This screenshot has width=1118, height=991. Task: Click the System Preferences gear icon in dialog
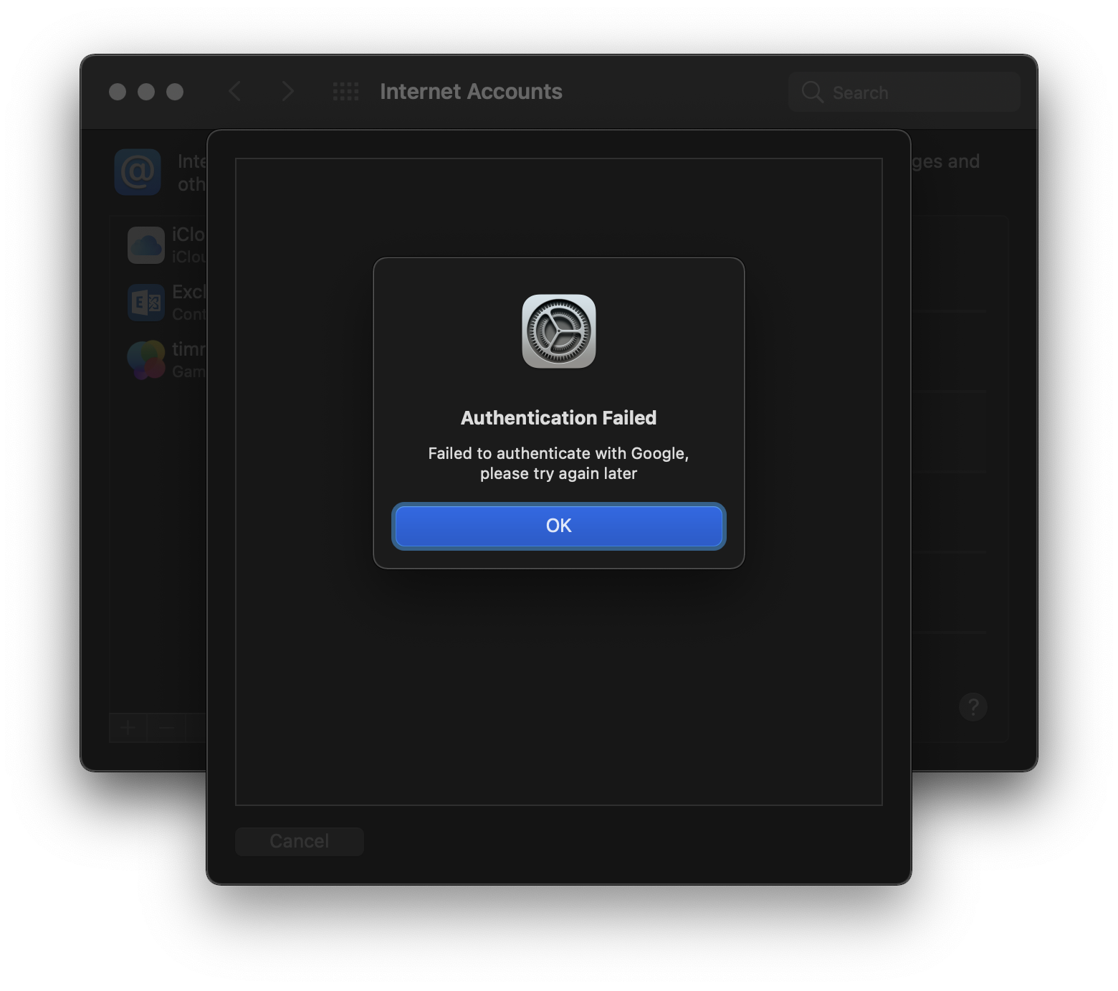[559, 331]
